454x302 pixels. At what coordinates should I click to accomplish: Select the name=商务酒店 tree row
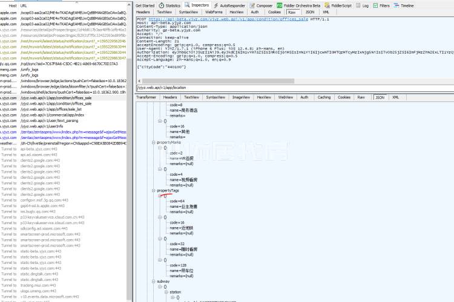[183, 111]
